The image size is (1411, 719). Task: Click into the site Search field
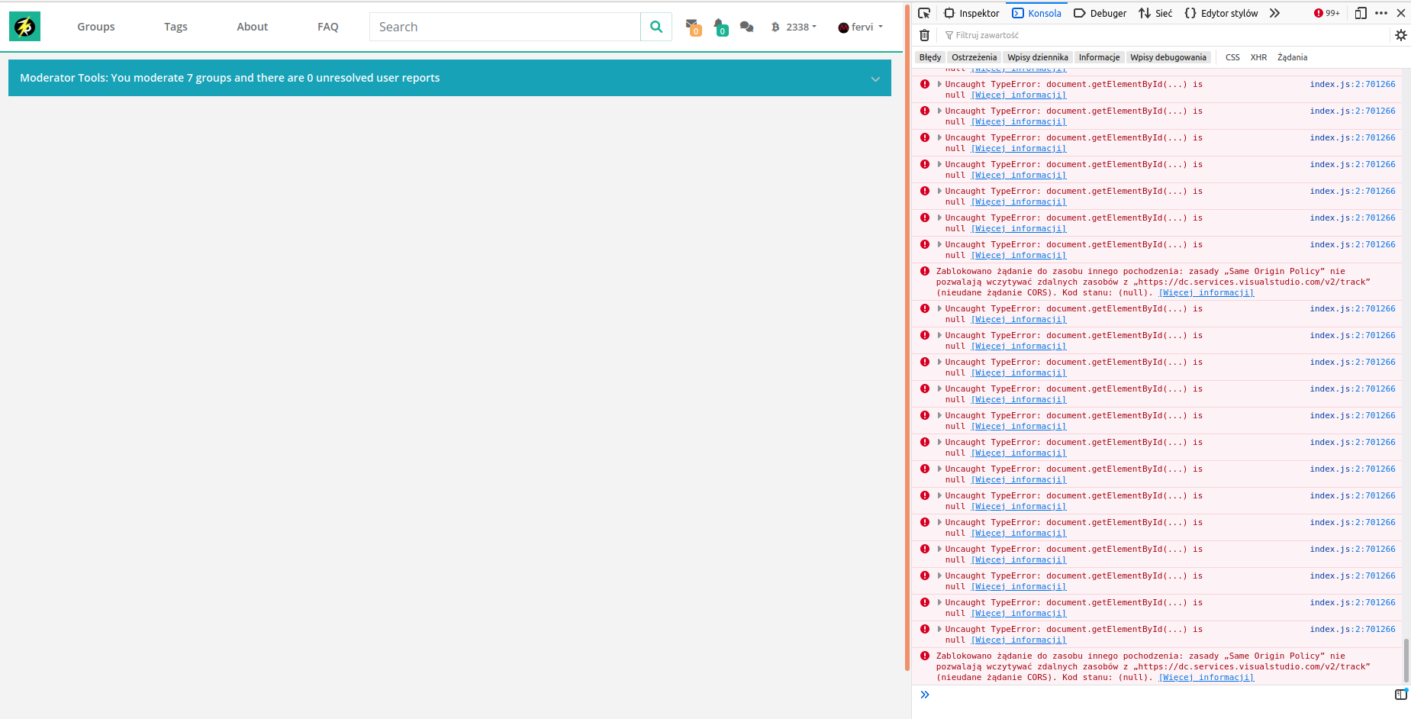point(505,27)
